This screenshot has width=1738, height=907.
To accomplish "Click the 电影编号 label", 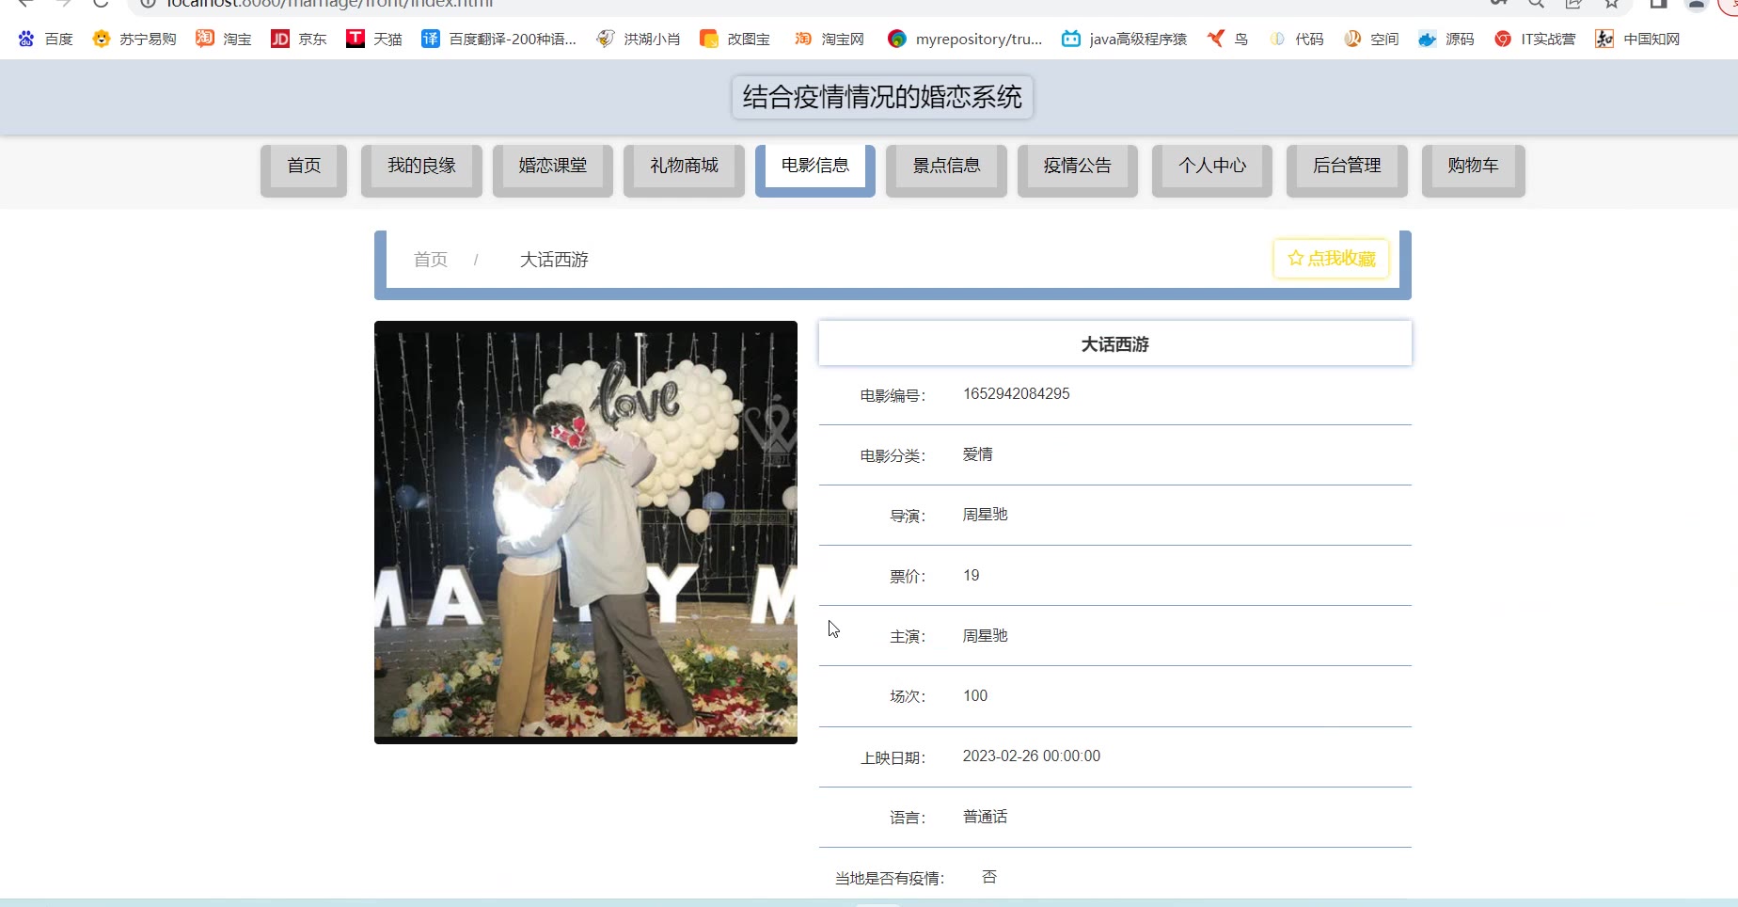I will click(893, 396).
